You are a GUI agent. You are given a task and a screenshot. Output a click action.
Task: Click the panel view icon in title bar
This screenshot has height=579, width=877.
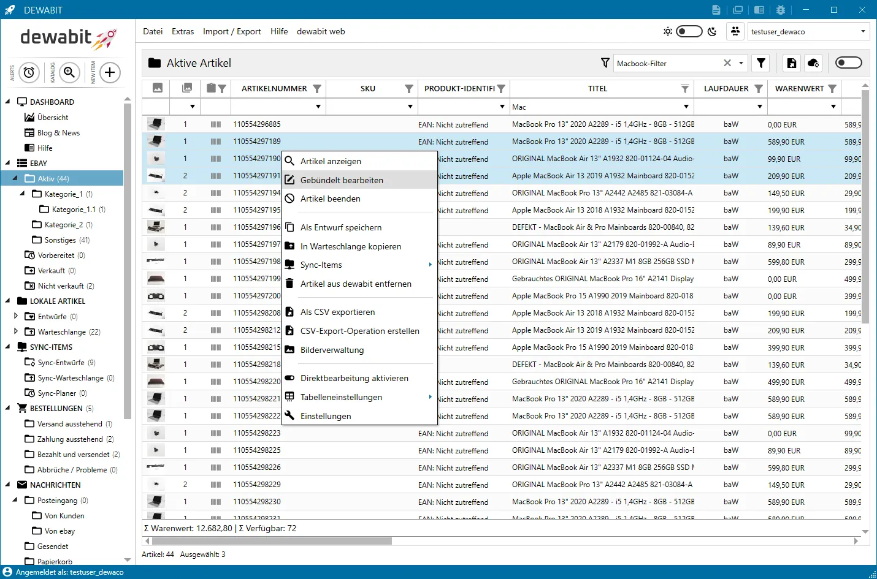tap(759, 10)
